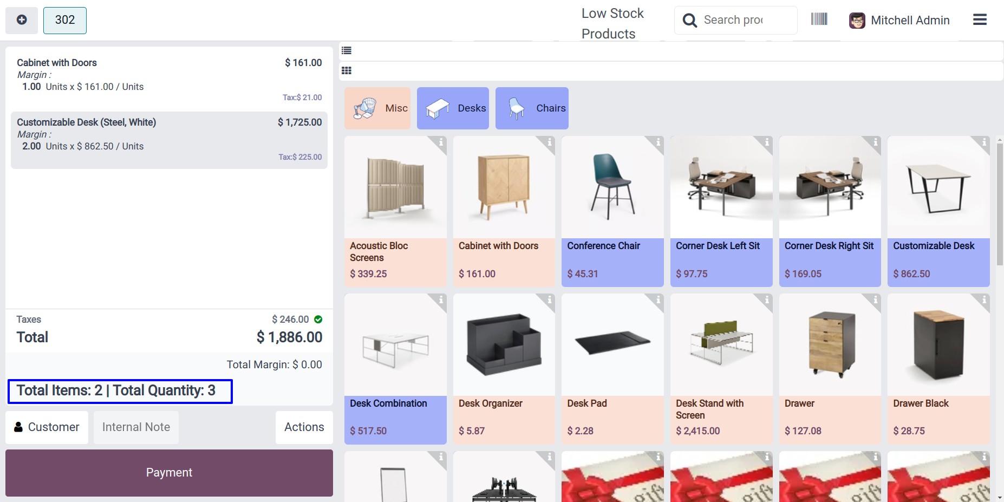Click the Payment button
The image size is (1004, 502).
169,473
